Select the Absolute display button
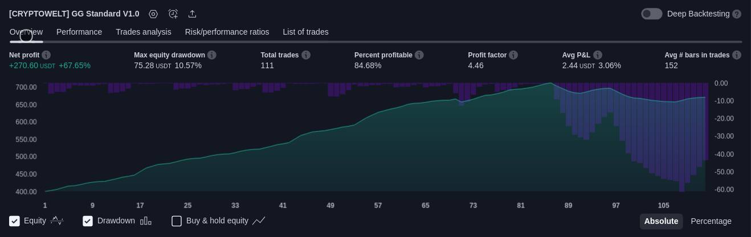Image resolution: width=751 pixels, height=237 pixels. click(x=661, y=221)
